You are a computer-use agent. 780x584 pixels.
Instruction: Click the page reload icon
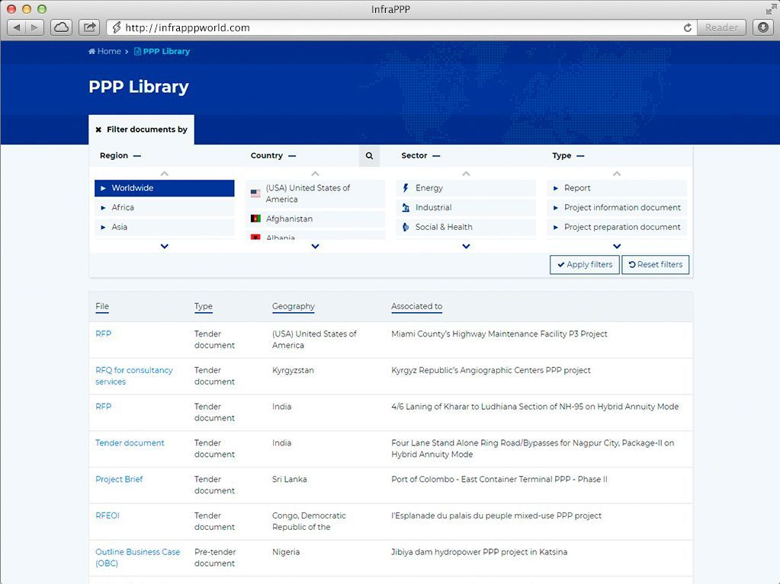(688, 27)
